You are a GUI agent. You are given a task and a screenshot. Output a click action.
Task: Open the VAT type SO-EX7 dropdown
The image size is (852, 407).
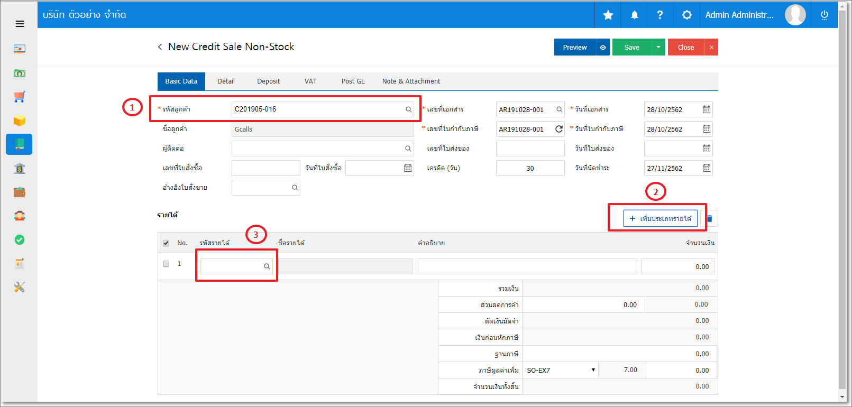[561, 370]
